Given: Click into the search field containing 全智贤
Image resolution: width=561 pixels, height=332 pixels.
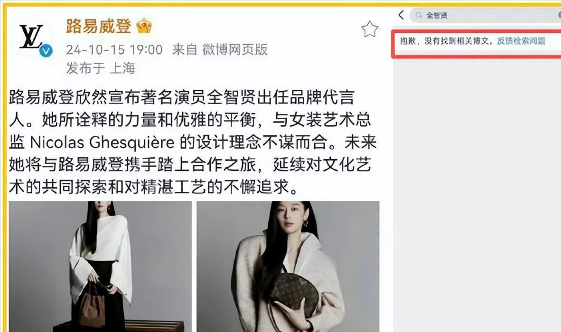Looking at the screenshot, I should [x=485, y=15].
